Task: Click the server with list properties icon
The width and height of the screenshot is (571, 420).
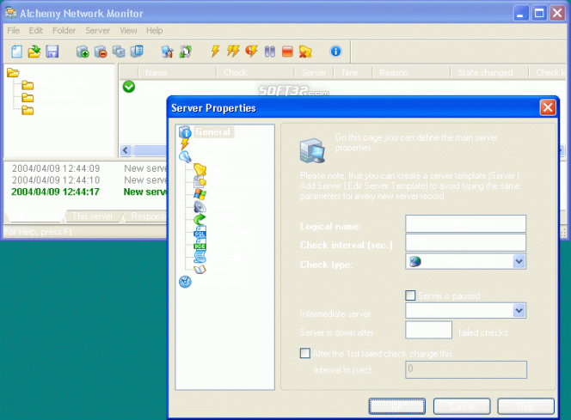Action: pos(137,52)
